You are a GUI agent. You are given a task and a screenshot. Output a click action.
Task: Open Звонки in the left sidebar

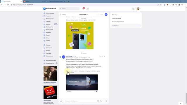pyautogui.click(x=48, y=21)
